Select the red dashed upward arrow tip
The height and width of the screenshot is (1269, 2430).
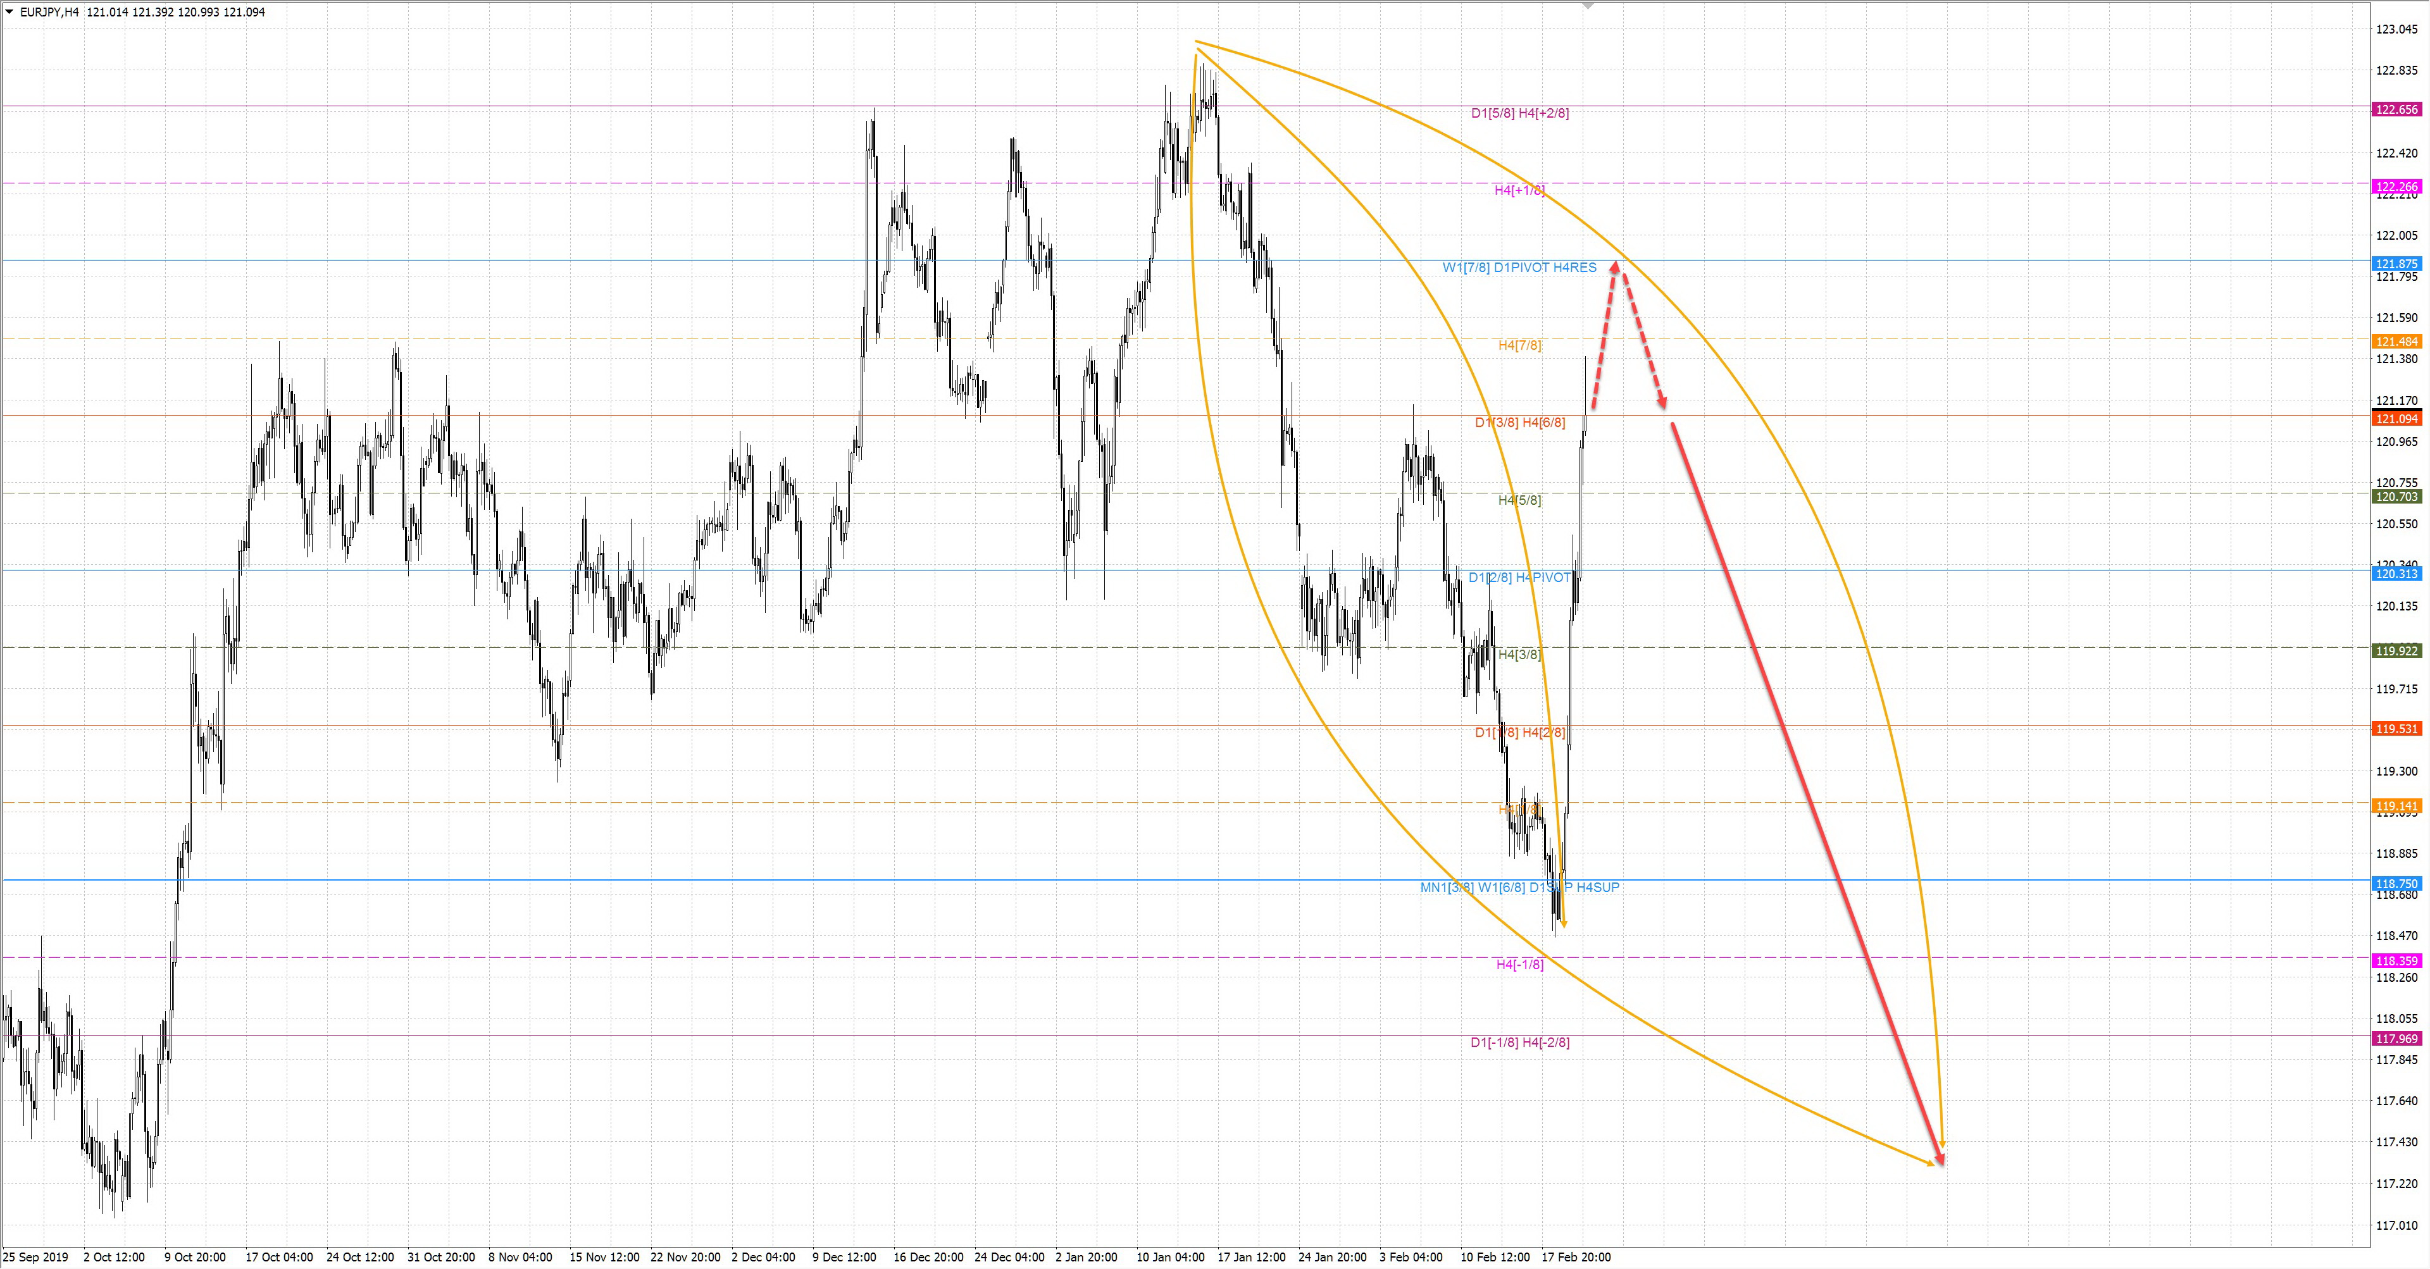point(1615,267)
